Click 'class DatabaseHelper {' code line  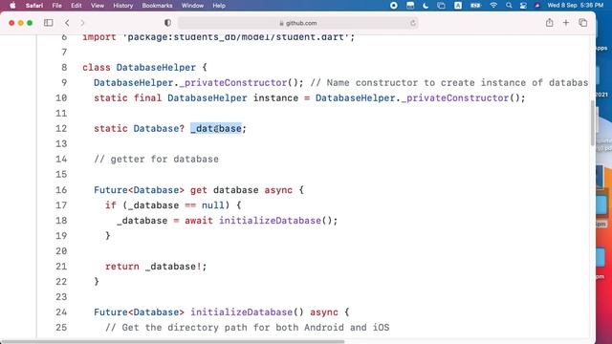coord(144,68)
